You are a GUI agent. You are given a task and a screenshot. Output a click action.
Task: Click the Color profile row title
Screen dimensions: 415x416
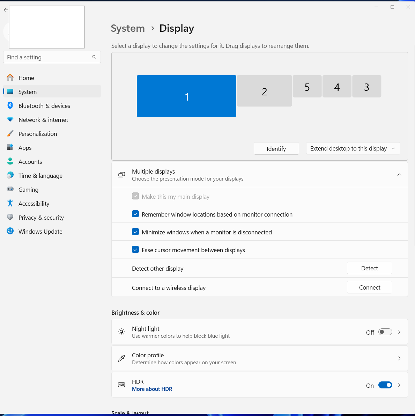click(148, 355)
